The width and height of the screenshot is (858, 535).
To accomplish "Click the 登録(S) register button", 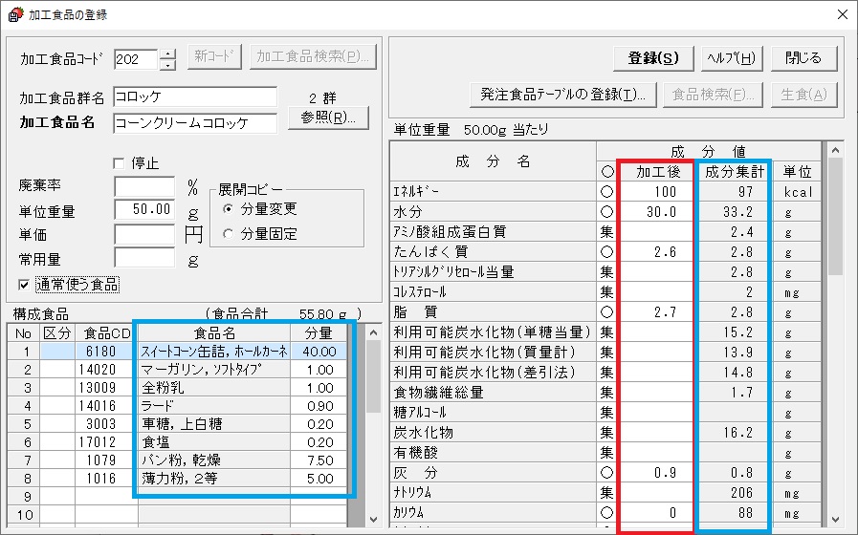I will point(653,57).
